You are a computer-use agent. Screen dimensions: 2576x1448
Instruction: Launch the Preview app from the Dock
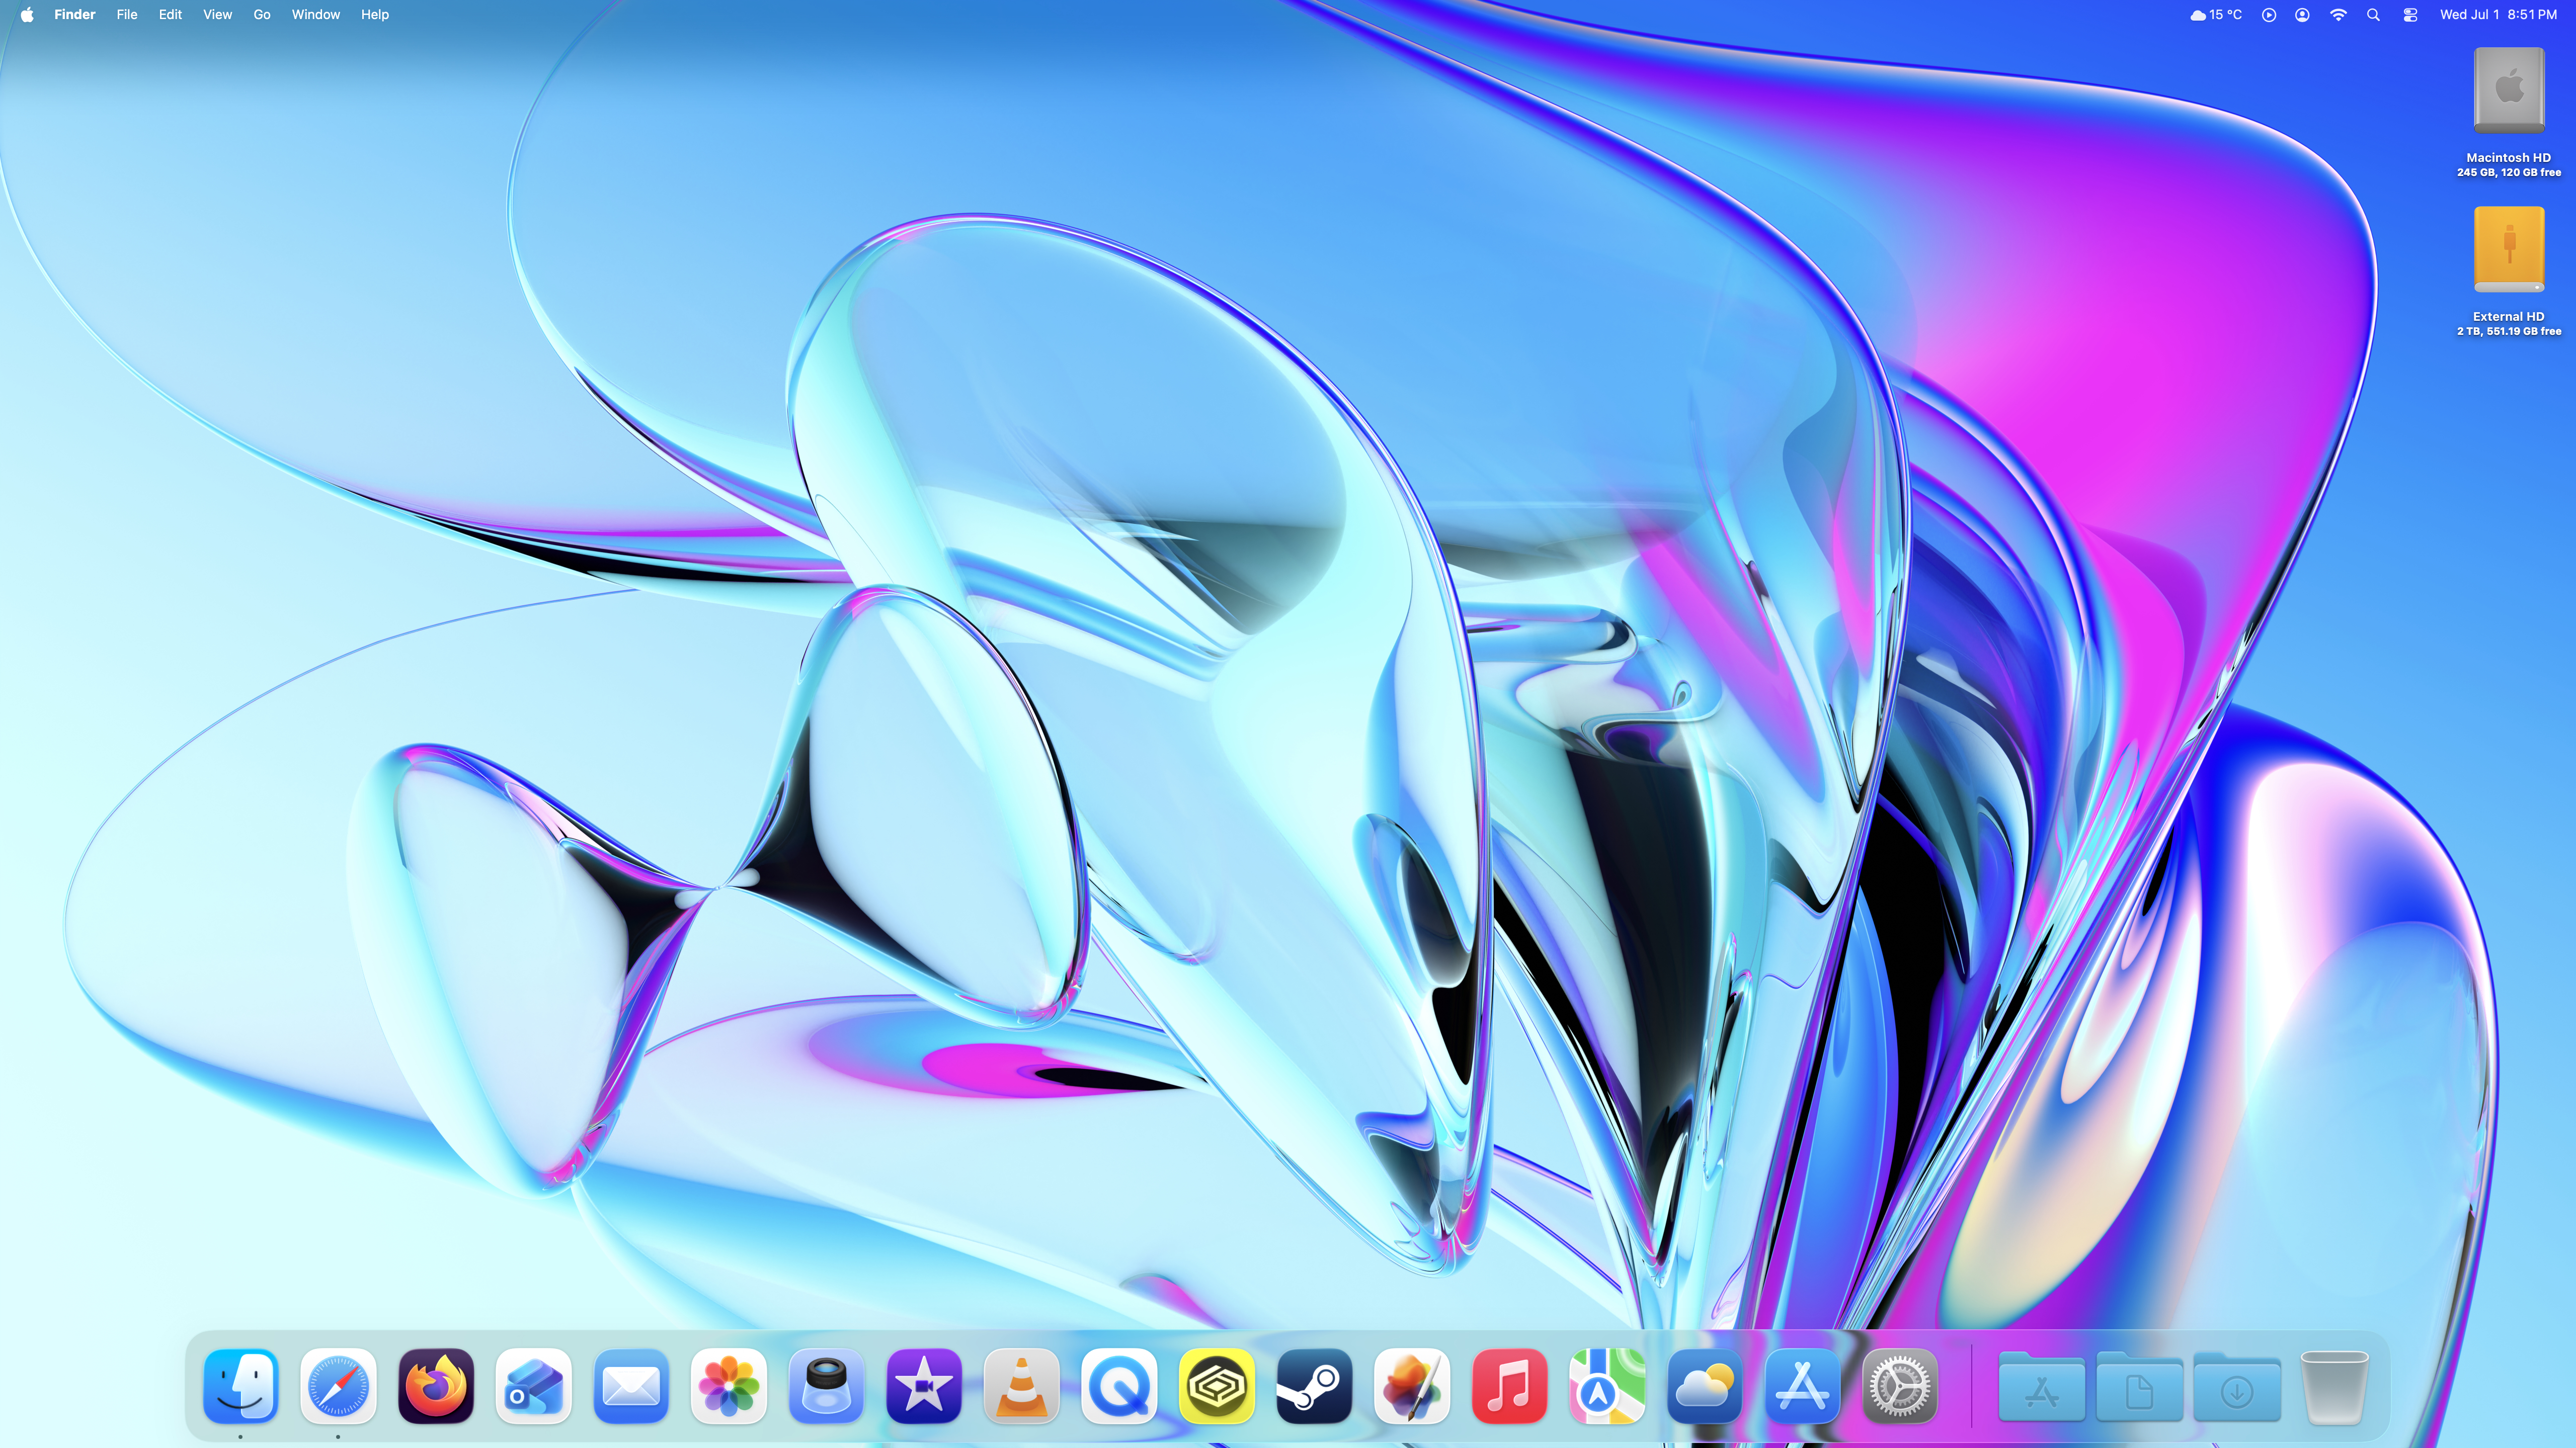[x=826, y=1386]
